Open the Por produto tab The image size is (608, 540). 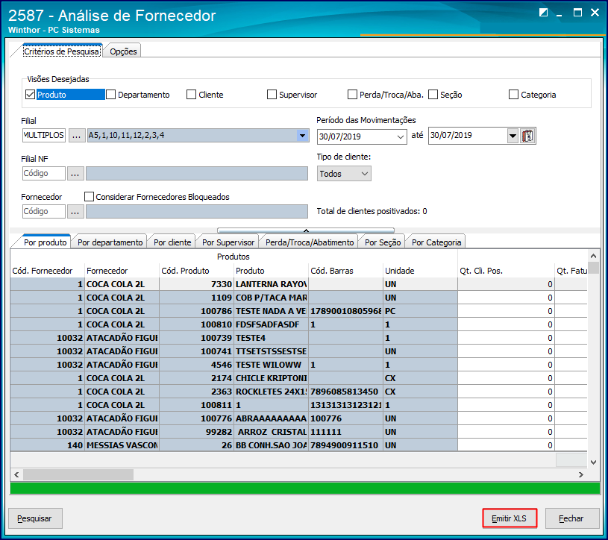click(x=46, y=242)
